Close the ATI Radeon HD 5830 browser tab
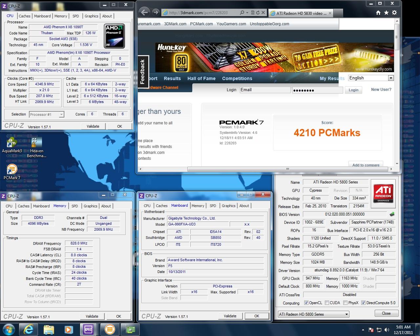This screenshot has height=336, width=420. 330,13
